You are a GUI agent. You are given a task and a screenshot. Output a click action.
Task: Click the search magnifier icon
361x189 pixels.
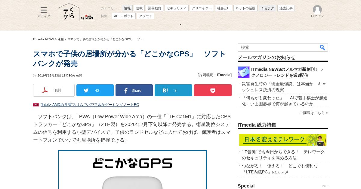[x=322, y=47]
